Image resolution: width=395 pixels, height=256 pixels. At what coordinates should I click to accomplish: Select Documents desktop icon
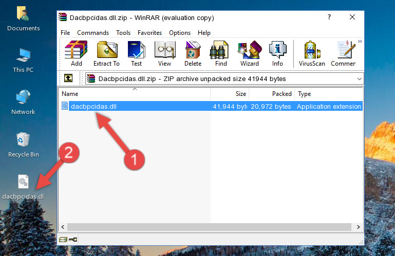[x=24, y=19]
